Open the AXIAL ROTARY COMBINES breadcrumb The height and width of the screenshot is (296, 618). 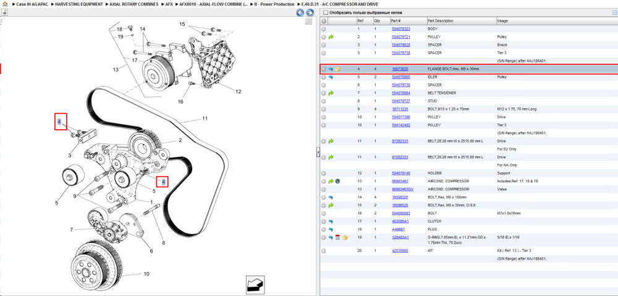[x=134, y=4]
